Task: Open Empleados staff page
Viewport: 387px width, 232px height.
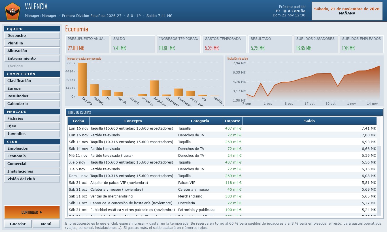Action: 32,149
